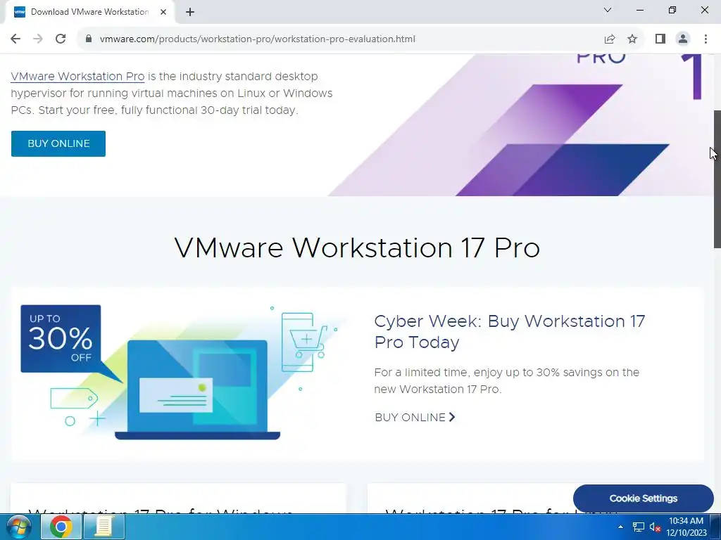Open the Chrome profile menu

pyautogui.click(x=683, y=39)
